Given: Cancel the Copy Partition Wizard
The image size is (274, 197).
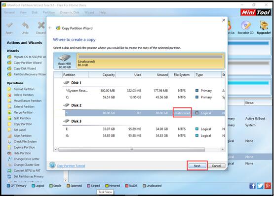Looking at the screenshot, I should click(x=216, y=165).
